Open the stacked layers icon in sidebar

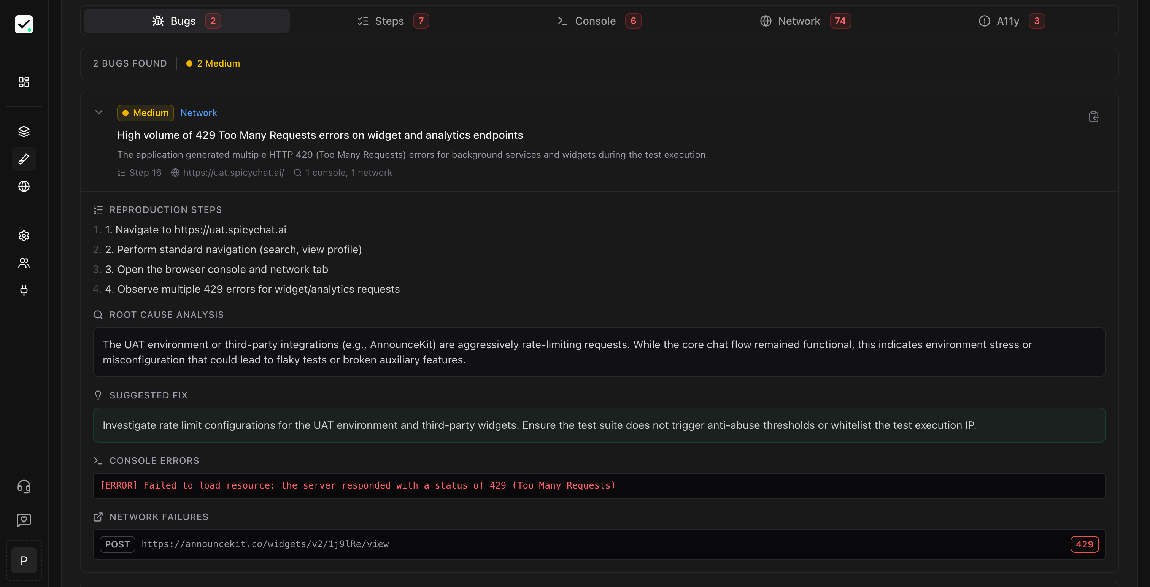tap(24, 131)
